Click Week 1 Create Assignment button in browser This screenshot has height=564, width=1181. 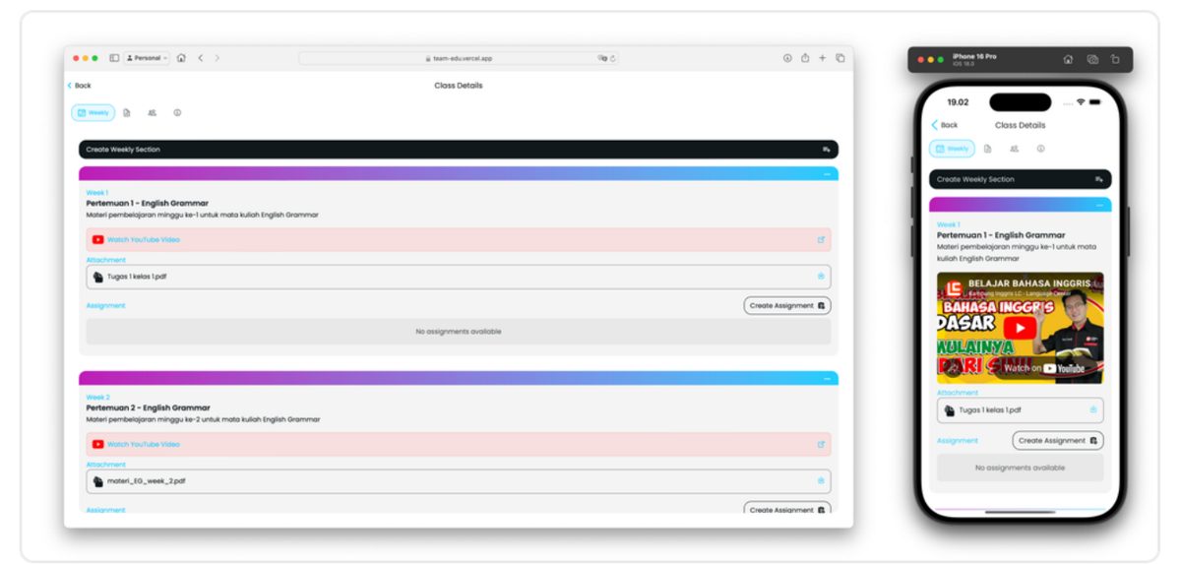tap(787, 306)
